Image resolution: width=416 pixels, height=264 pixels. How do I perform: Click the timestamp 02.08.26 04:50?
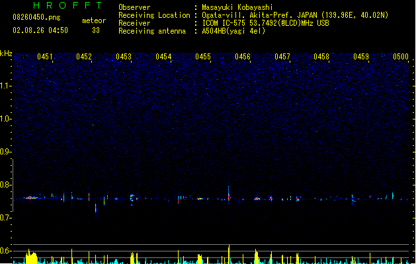point(40,30)
